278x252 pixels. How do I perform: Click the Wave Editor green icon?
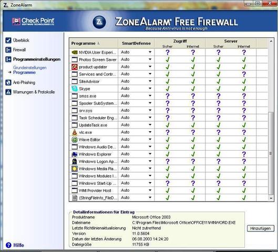75,140
